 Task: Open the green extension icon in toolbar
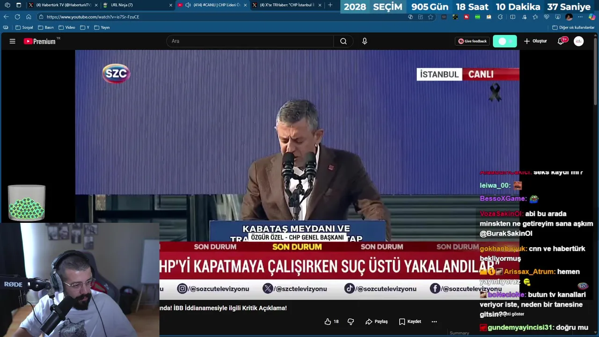[x=477, y=17]
